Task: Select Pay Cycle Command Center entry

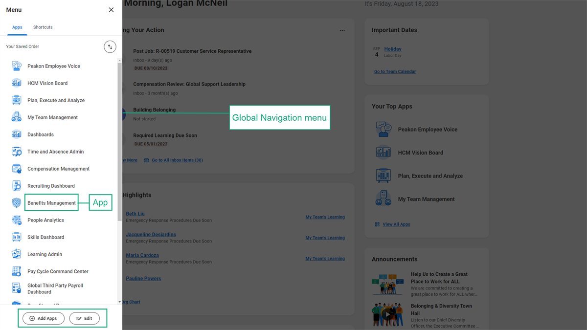Action: coord(58,271)
